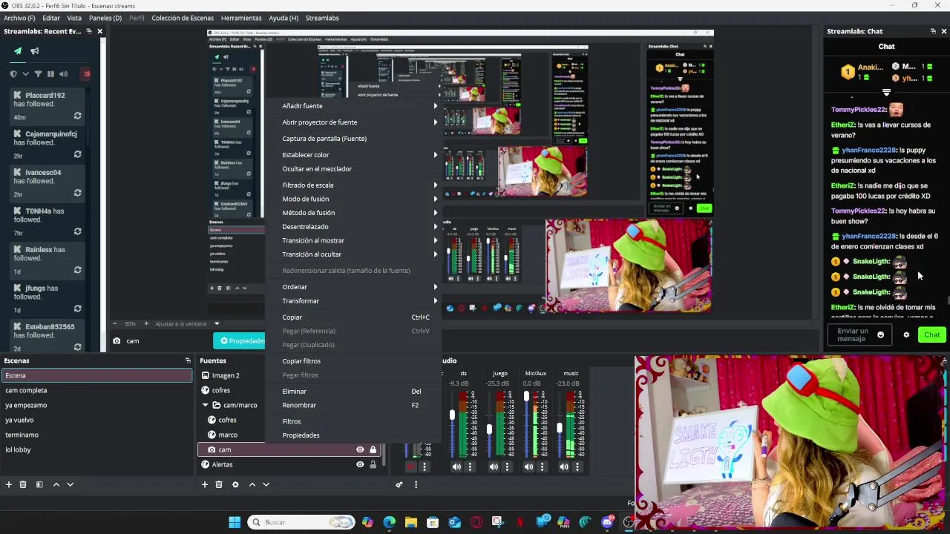Toggle visibility eye of cam source
Image resolution: width=950 pixels, height=534 pixels.
360,449
